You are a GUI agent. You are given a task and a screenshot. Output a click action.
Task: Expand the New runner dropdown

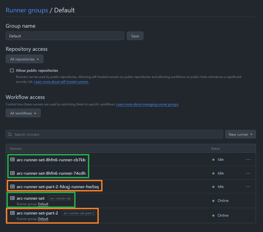coord(240,134)
